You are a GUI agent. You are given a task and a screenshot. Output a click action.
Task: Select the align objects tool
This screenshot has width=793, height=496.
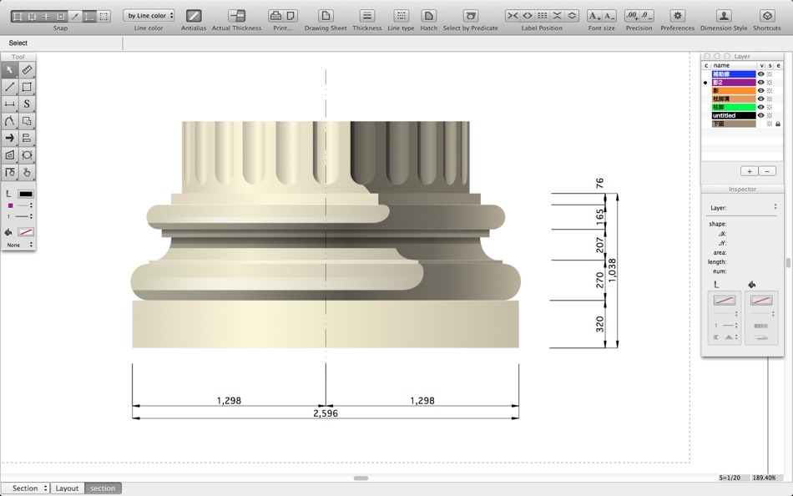(x=27, y=138)
